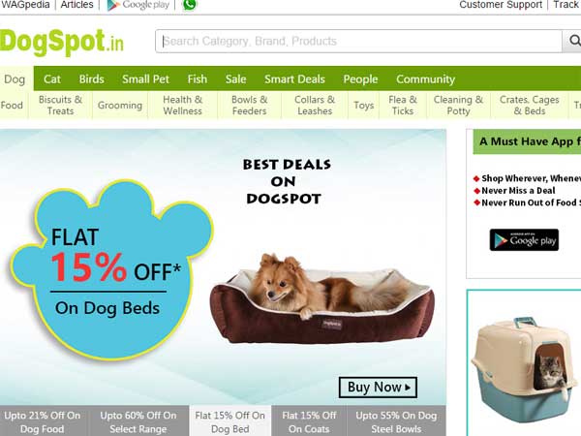Open the Community menu item
This screenshot has width=581, height=436.
coord(425,78)
